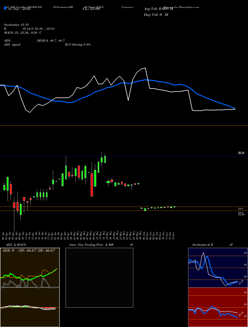Select the 'CL: 25.00' close price text
Viewport: 248px width, 327px height.
tap(91, 9)
